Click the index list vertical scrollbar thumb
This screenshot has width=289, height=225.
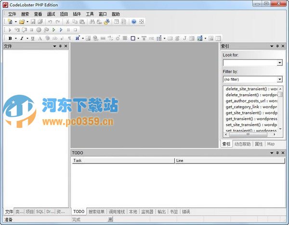(x=280, y=94)
